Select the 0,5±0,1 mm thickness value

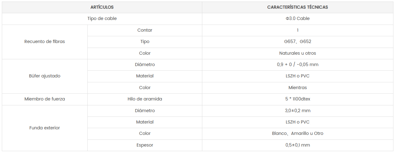[298, 145]
